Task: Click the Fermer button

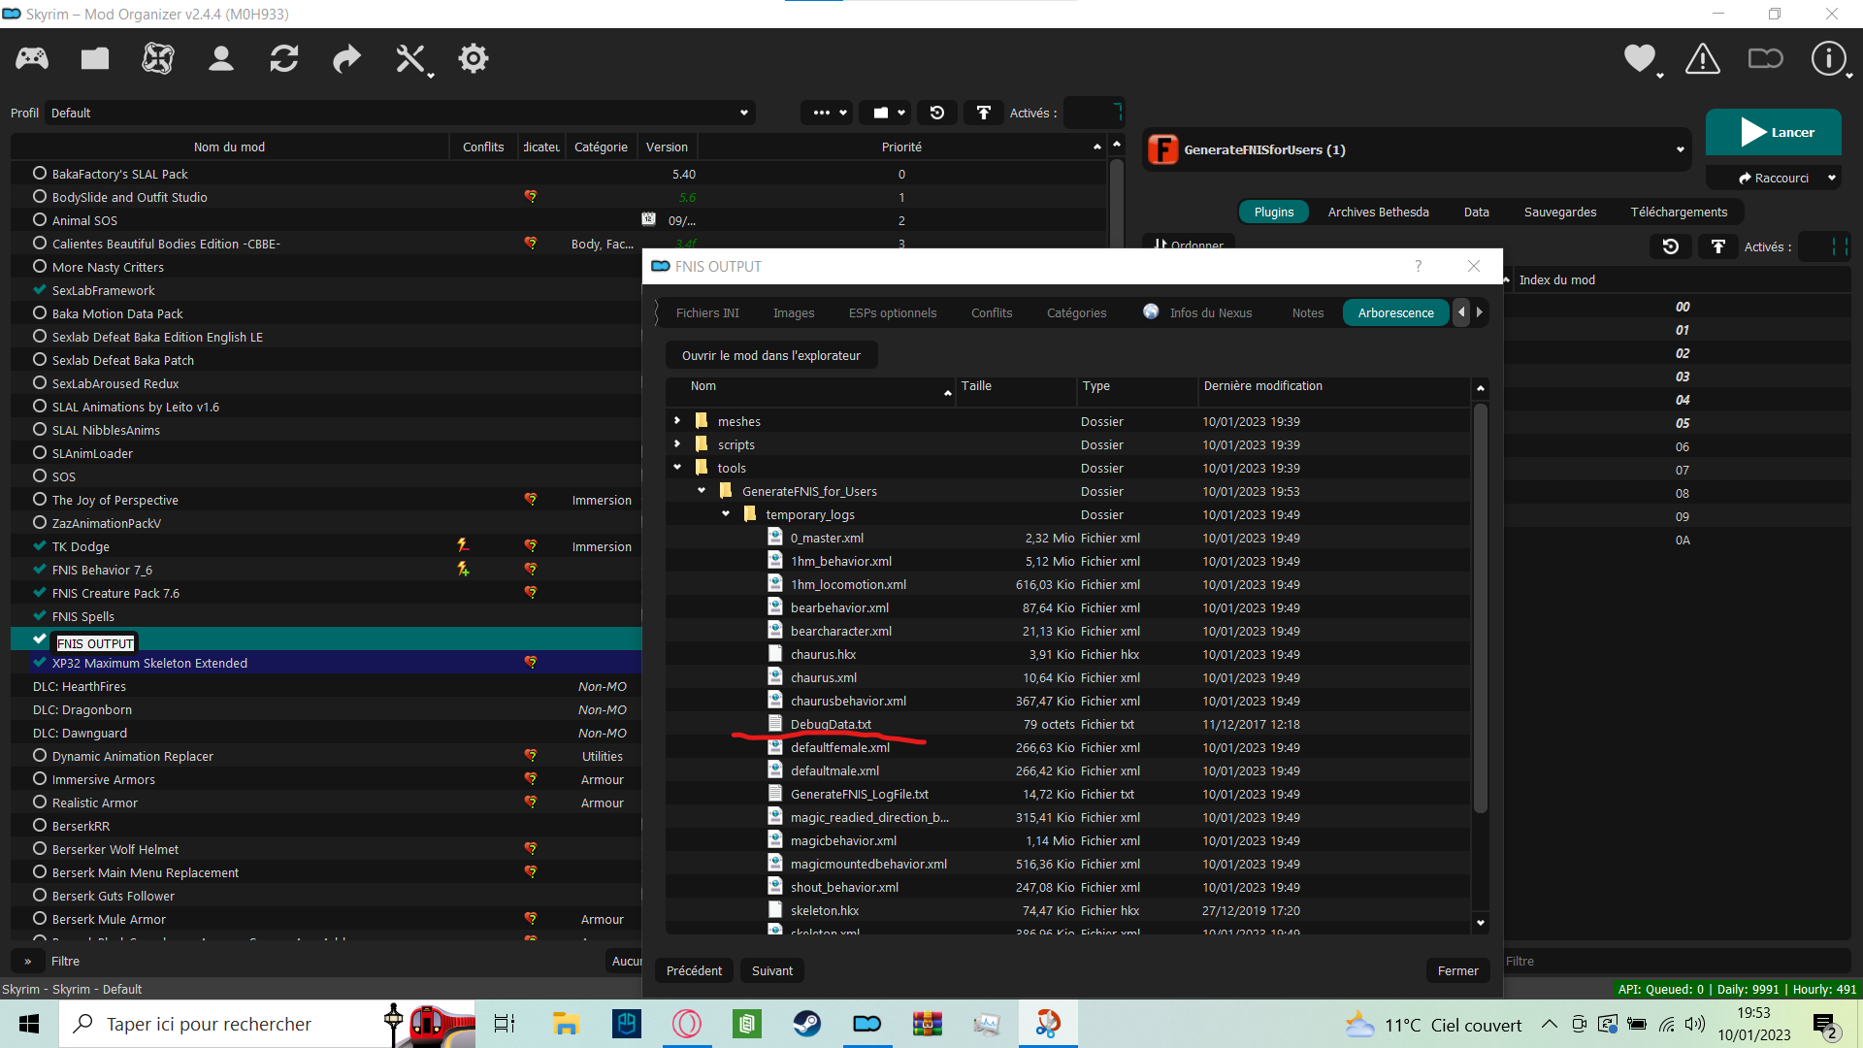Action: [x=1458, y=970]
